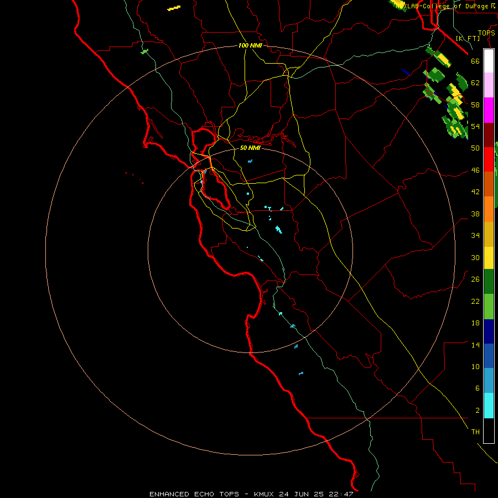Viewport: 498px width, 498px height.
Task: Click the white swatch in the tops legend
Action: coord(489,61)
